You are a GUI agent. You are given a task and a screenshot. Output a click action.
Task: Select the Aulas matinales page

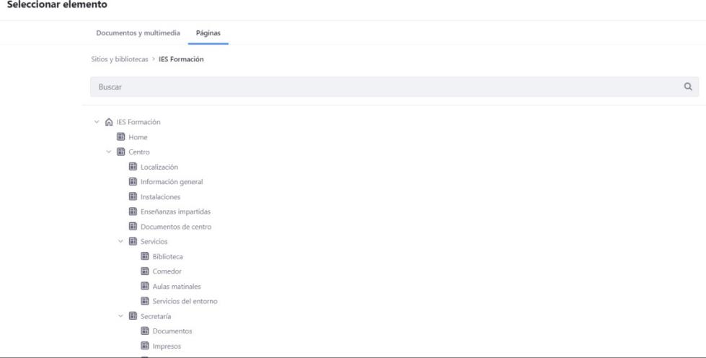click(177, 287)
